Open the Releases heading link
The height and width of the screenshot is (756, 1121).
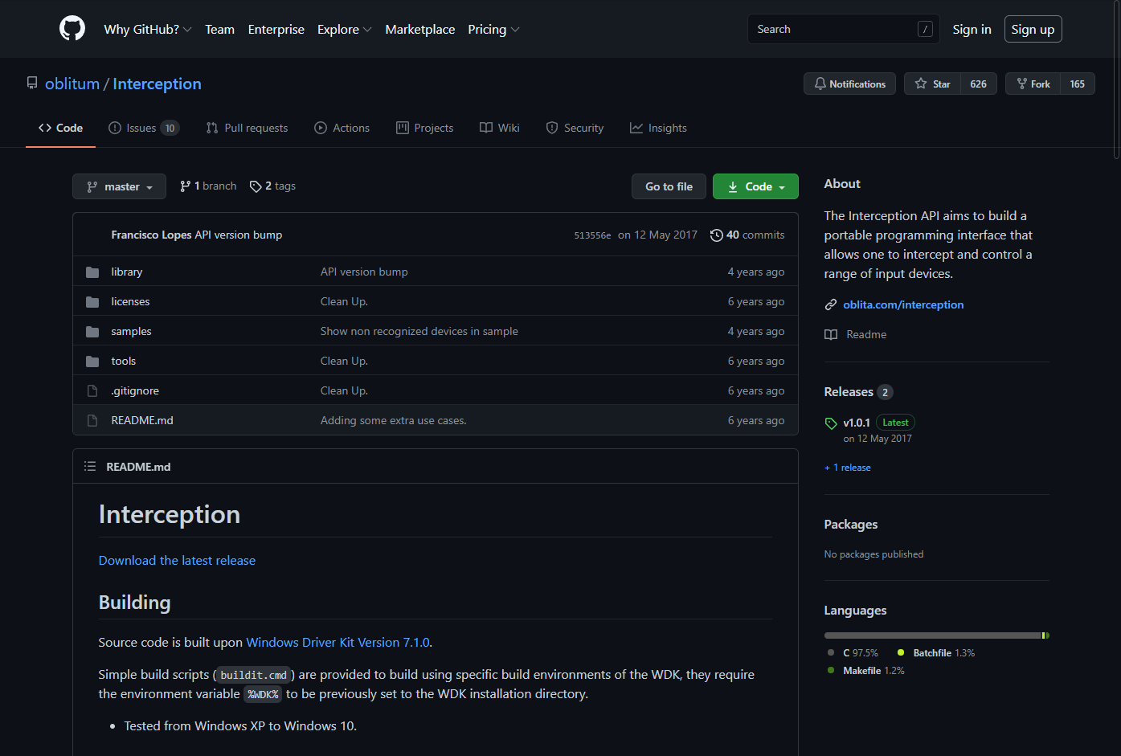pyautogui.click(x=848, y=392)
